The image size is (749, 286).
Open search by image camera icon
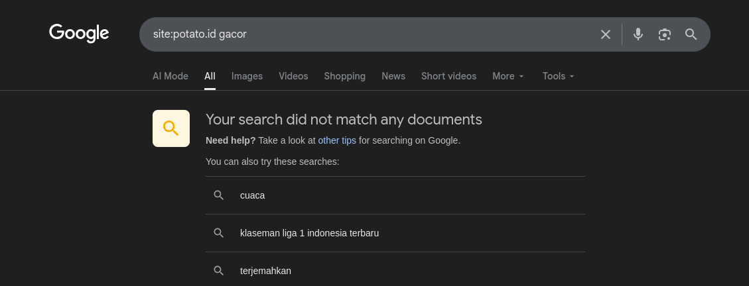click(664, 34)
